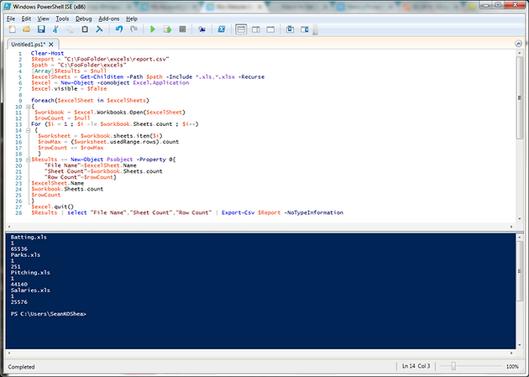
Task: Open the Tools menu
Action: (62, 18)
